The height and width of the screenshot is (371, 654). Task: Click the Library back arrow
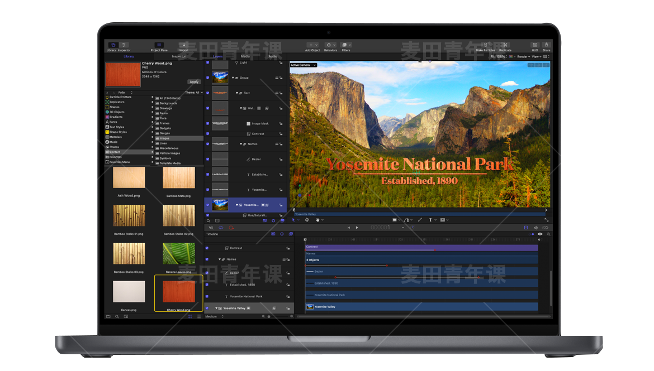pyautogui.click(x=107, y=93)
